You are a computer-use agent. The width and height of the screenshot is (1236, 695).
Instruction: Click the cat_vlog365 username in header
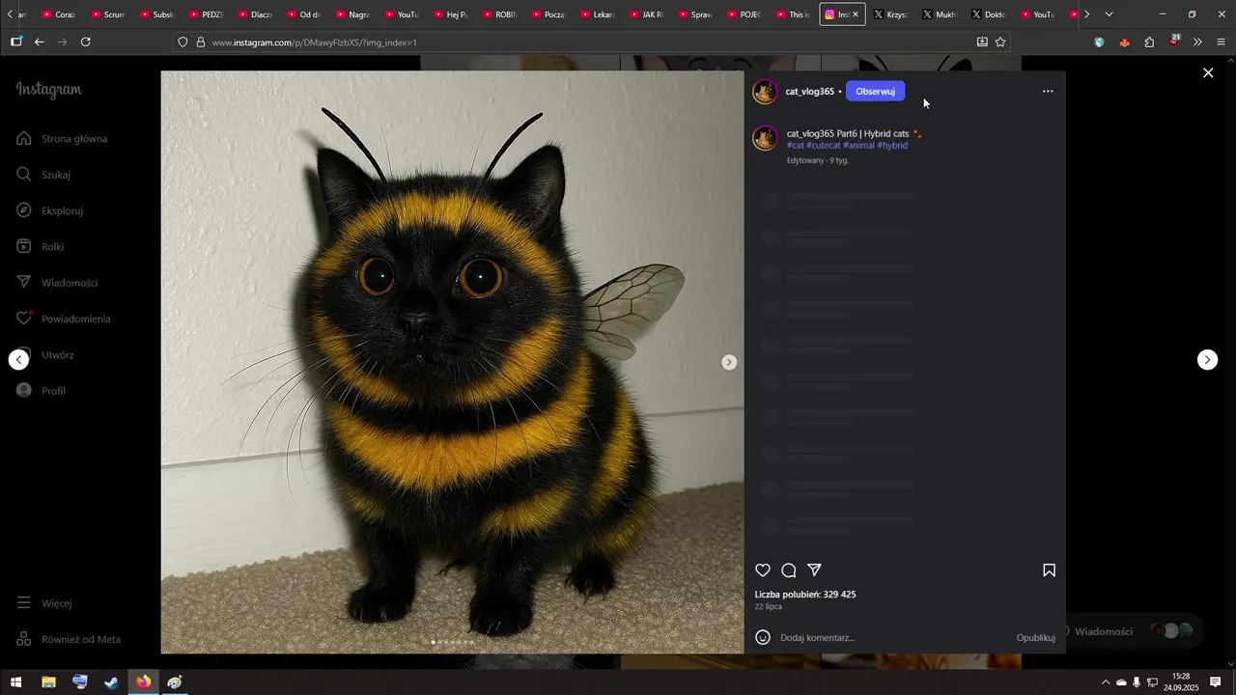pos(809,92)
